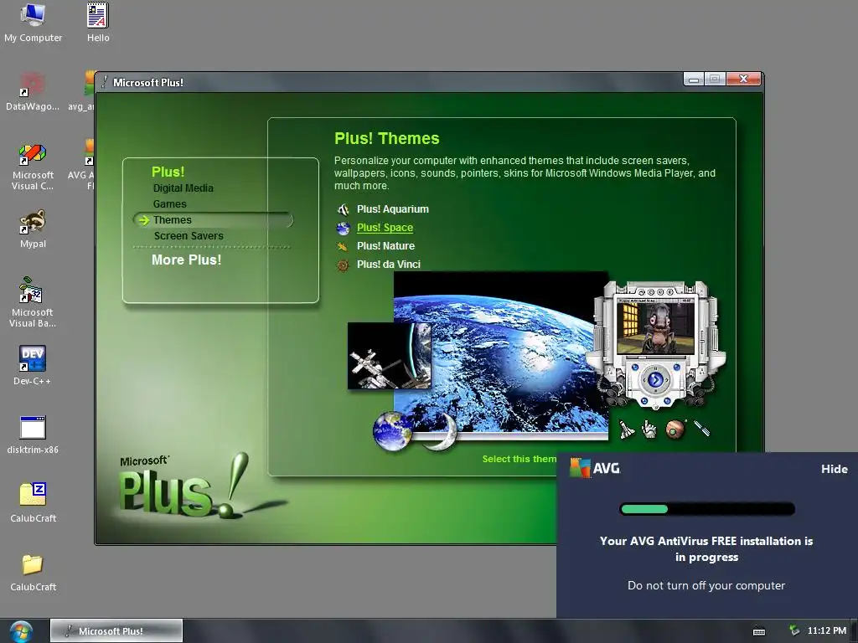
Task: Click the Microsoft Plus! taskbar button
Action: pos(116,631)
